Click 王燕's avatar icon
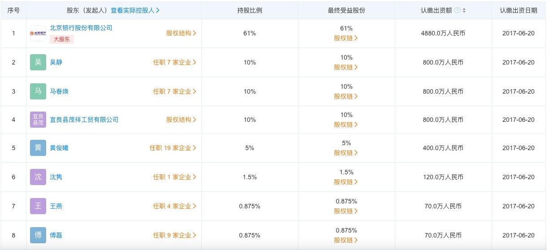 (38, 206)
